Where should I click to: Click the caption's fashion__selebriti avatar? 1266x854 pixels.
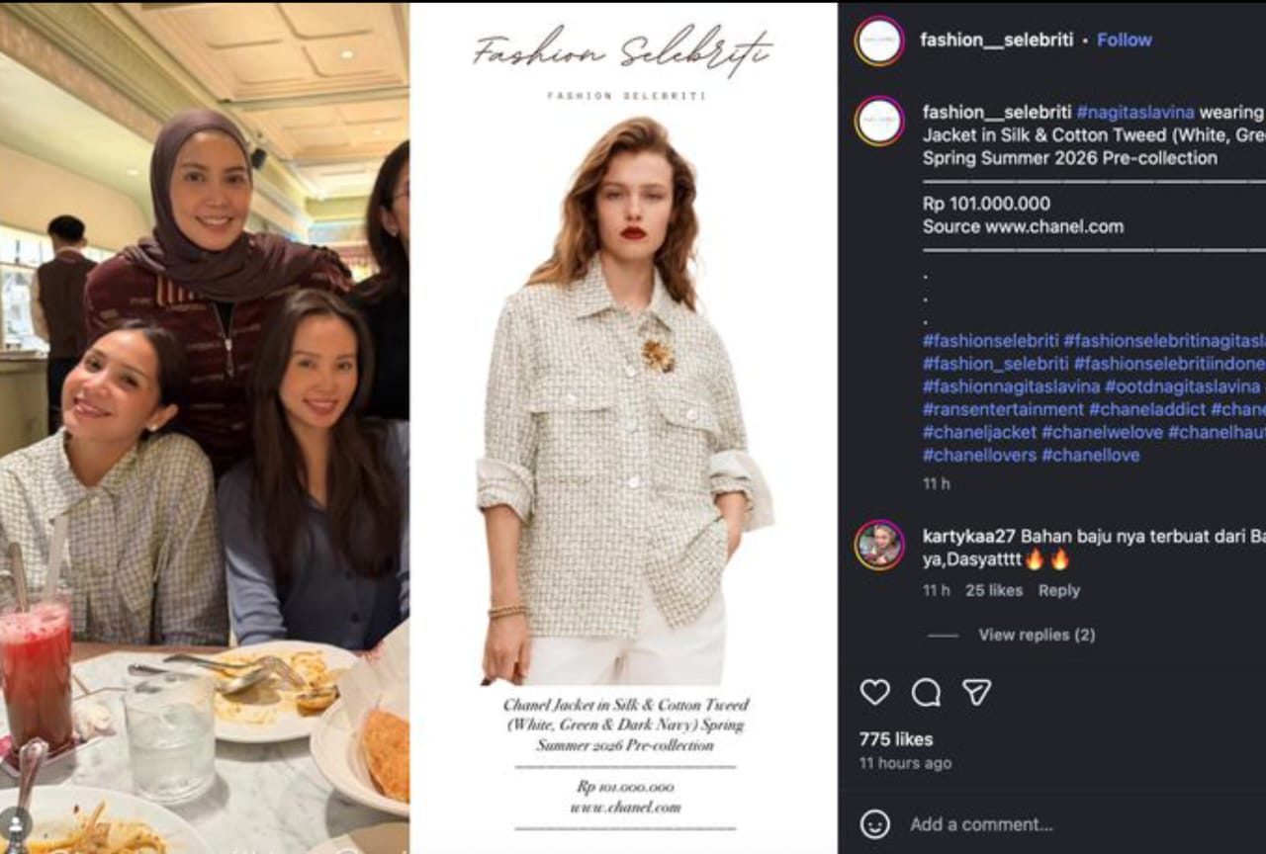click(879, 121)
